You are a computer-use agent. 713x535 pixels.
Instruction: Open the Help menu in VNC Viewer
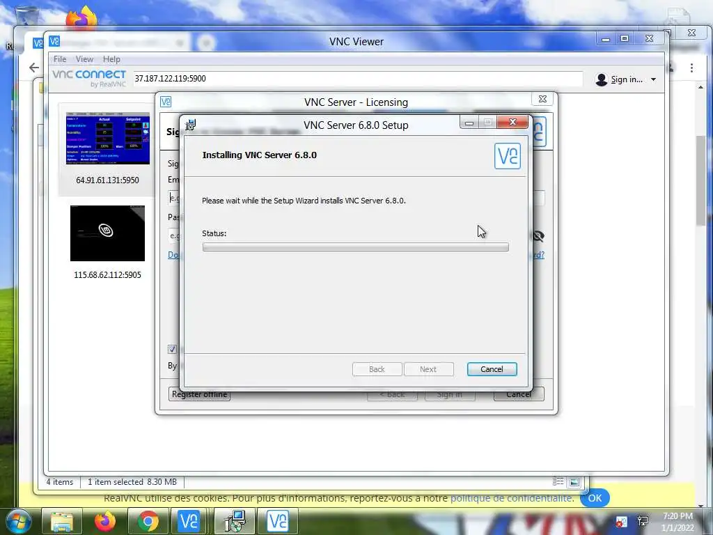[111, 59]
